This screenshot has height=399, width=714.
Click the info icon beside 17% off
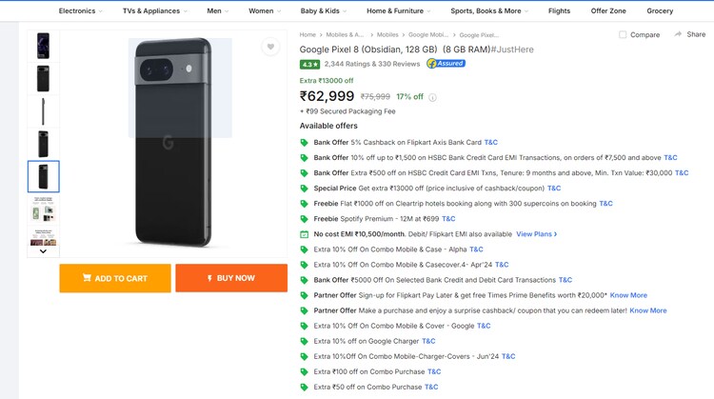coord(433,97)
